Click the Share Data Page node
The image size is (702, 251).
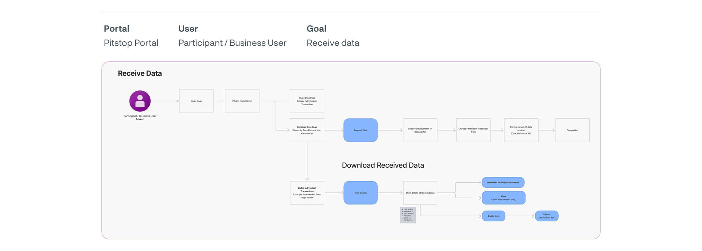(x=307, y=101)
